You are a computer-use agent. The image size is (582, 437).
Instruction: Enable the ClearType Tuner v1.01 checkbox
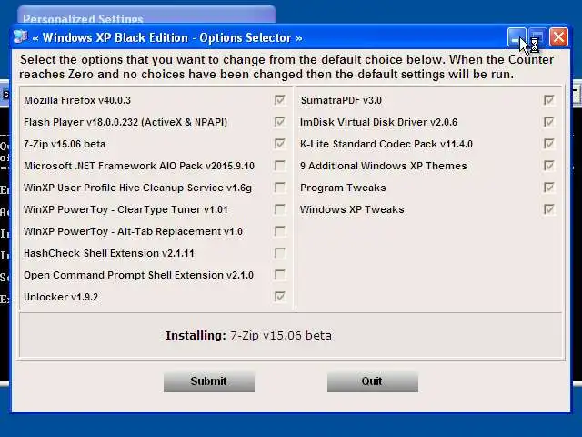(x=280, y=209)
